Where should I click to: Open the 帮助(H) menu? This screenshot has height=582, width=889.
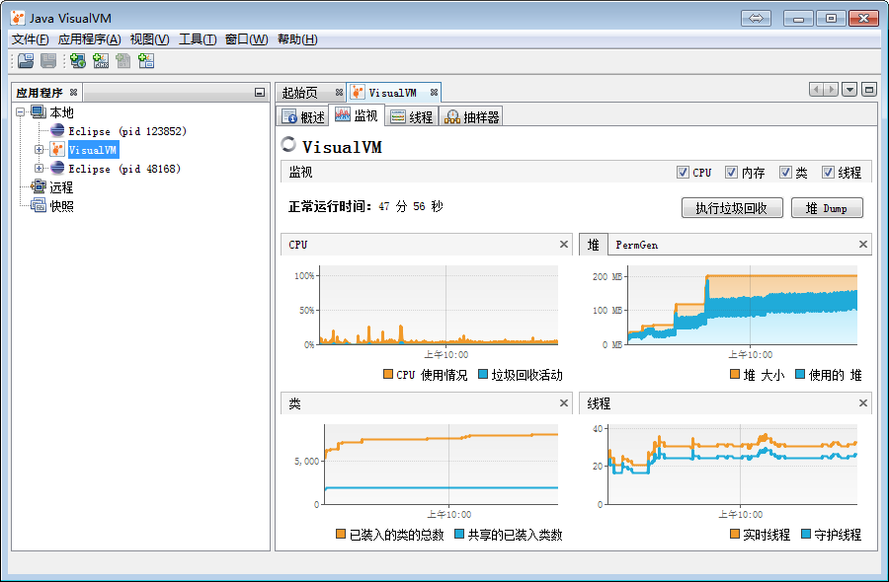[297, 39]
